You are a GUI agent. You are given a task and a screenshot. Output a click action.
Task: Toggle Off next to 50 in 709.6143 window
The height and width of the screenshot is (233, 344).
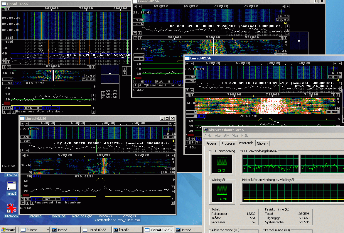click(x=201, y=116)
